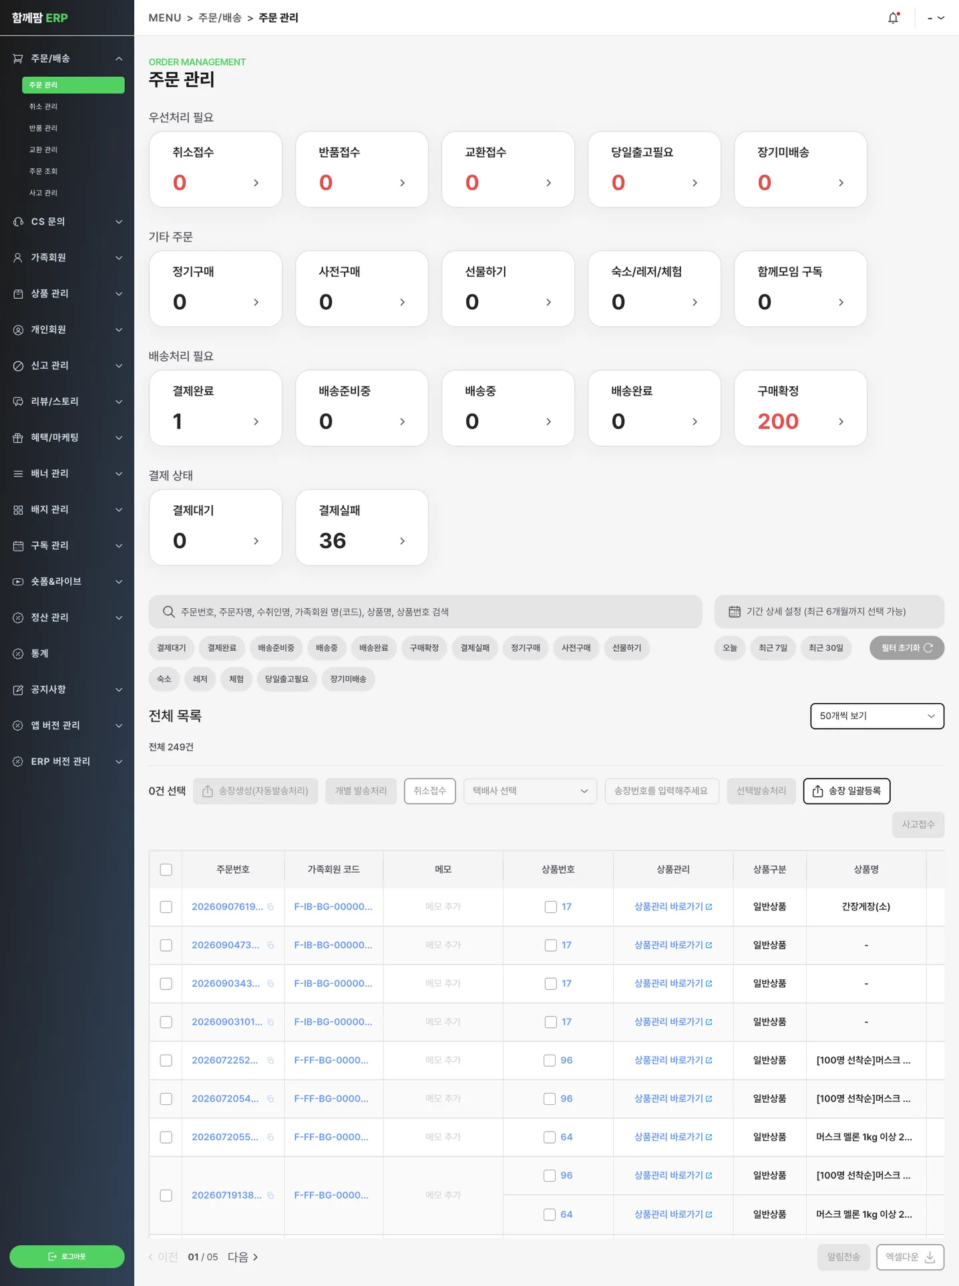Image resolution: width=959 pixels, height=1286 pixels.
Task: Click the 공지사항 edit icon
Action: pyautogui.click(x=18, y=690)
